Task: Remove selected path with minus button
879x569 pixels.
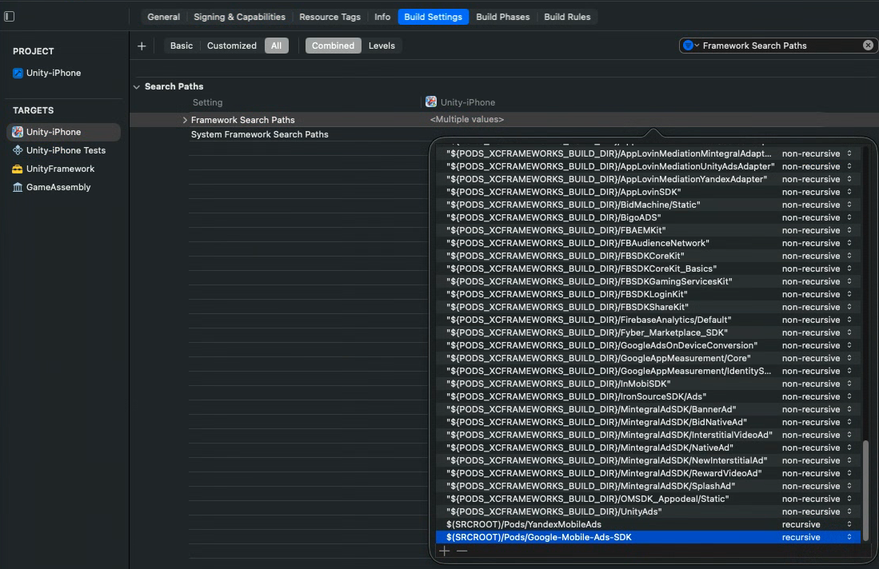Action: pos(462,551)
